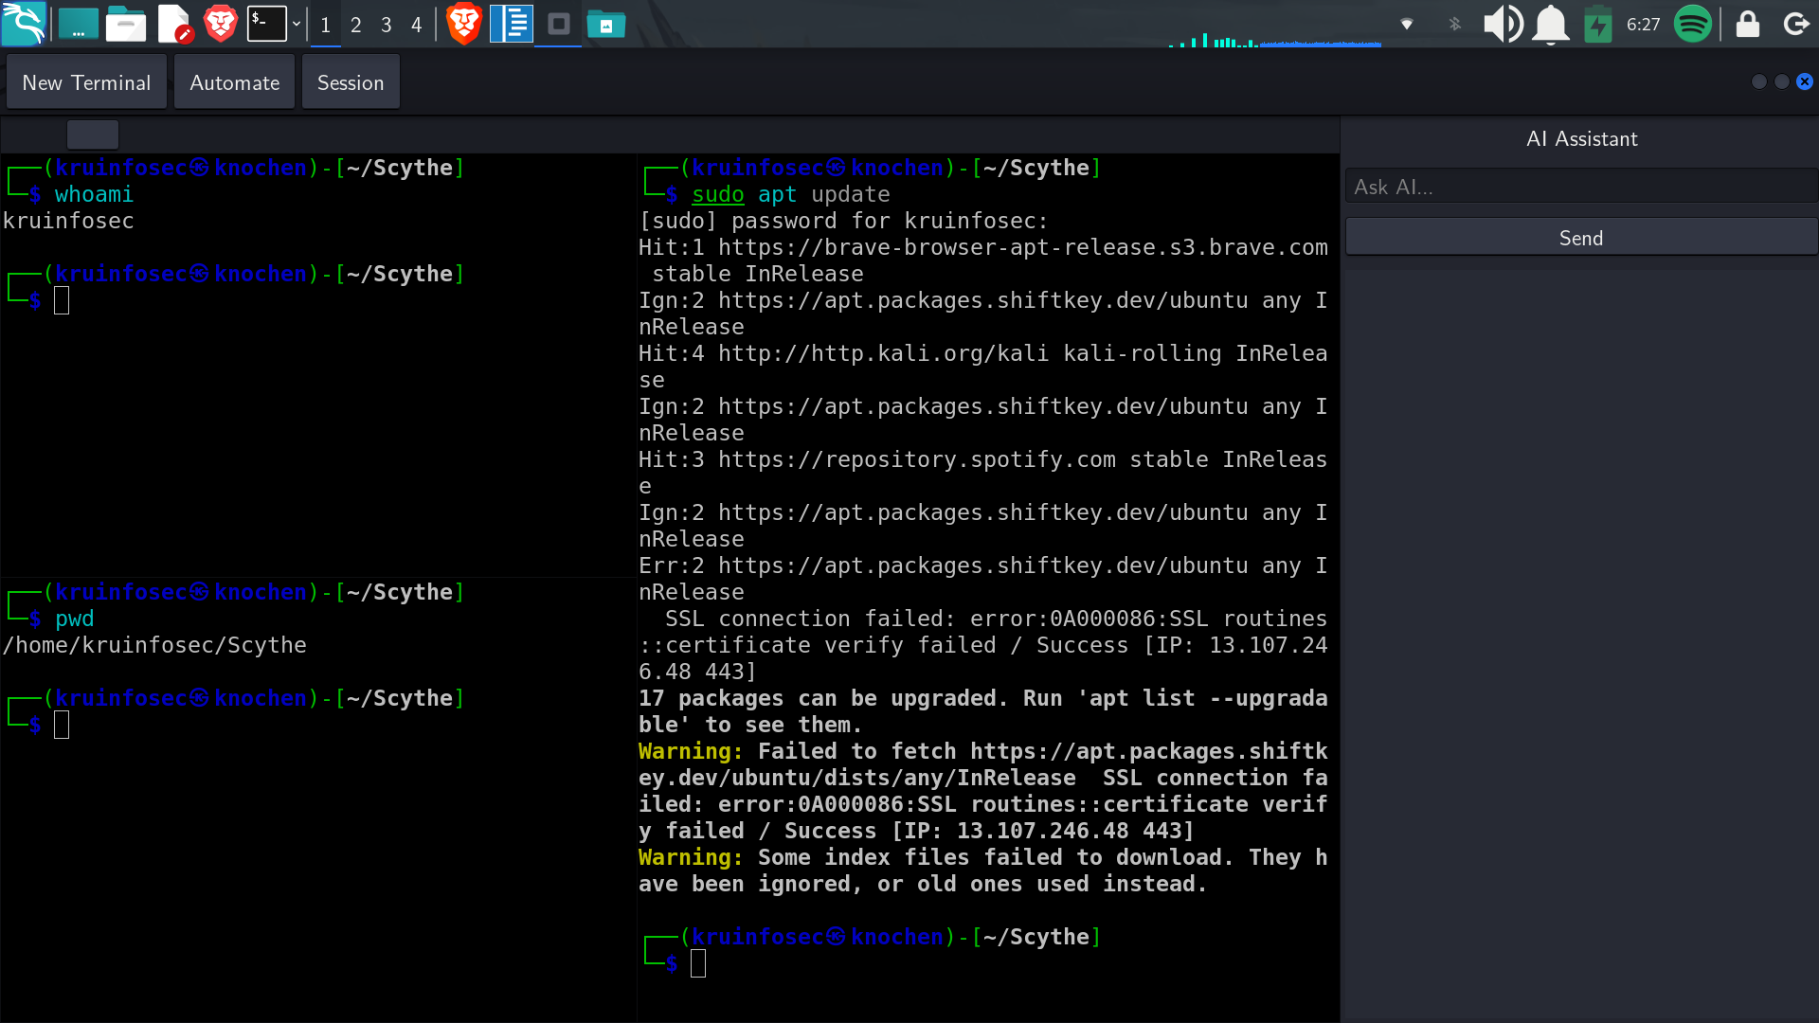Switch to workspace 3

tap(386, 25)
